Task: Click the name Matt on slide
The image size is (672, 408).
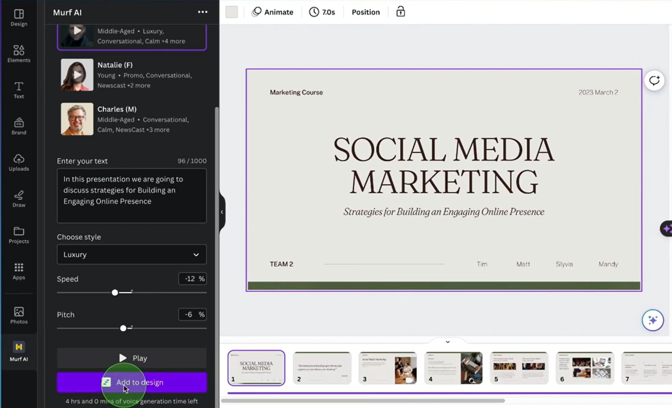Action: pos(523,264)
